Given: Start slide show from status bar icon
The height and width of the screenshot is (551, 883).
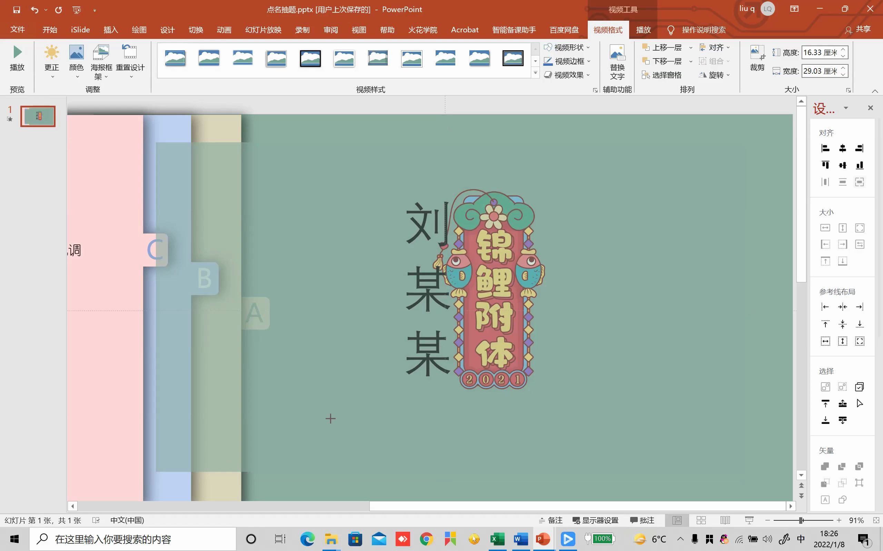Looking at the screenshot, I should point(749,520).
